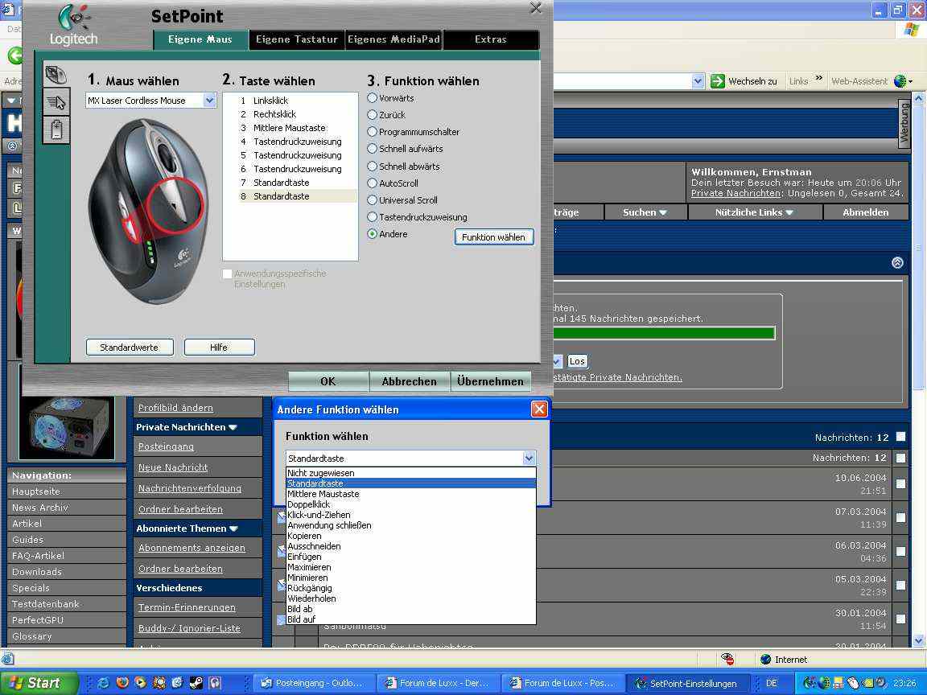Pick Nicht zugewiesen in the dropdown list
Screen dimensions: 927x695
pos(411,473)
